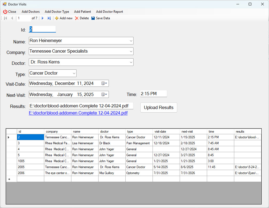Open the Visit-Date calendar picker icon
269x208 pixels.
[x=103, y=84]
